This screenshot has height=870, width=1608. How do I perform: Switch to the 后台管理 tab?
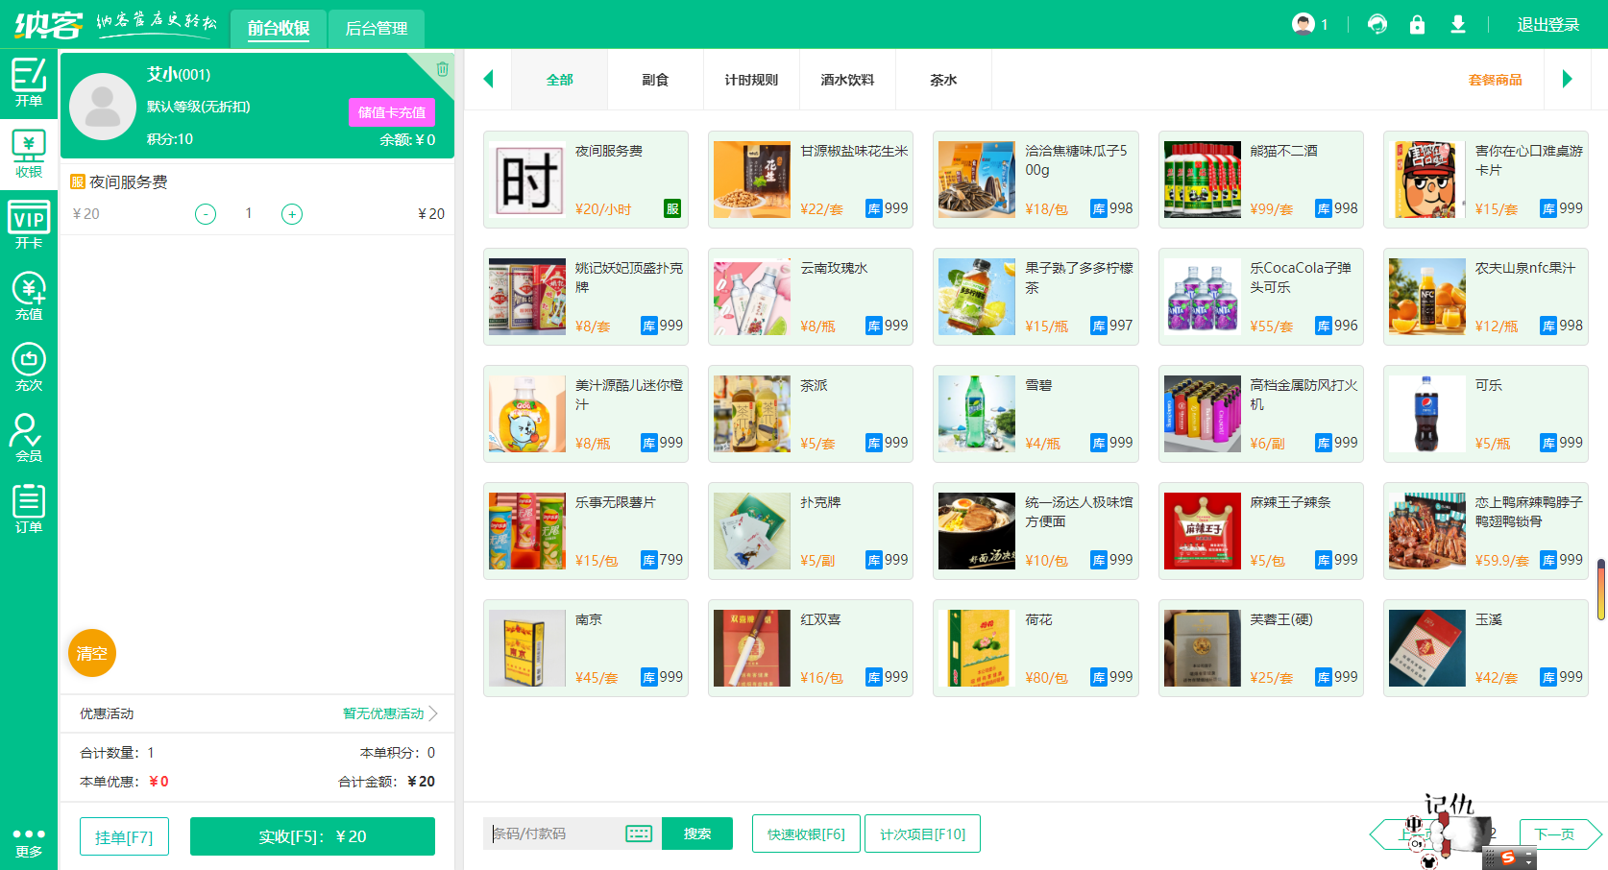click(377, 29)
